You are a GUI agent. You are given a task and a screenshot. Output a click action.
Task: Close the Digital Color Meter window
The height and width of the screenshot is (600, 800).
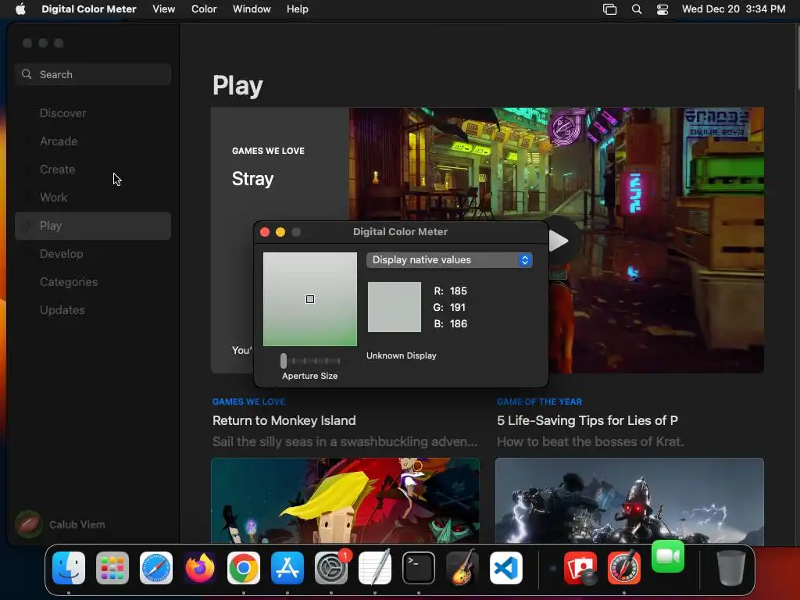point(265,232)
